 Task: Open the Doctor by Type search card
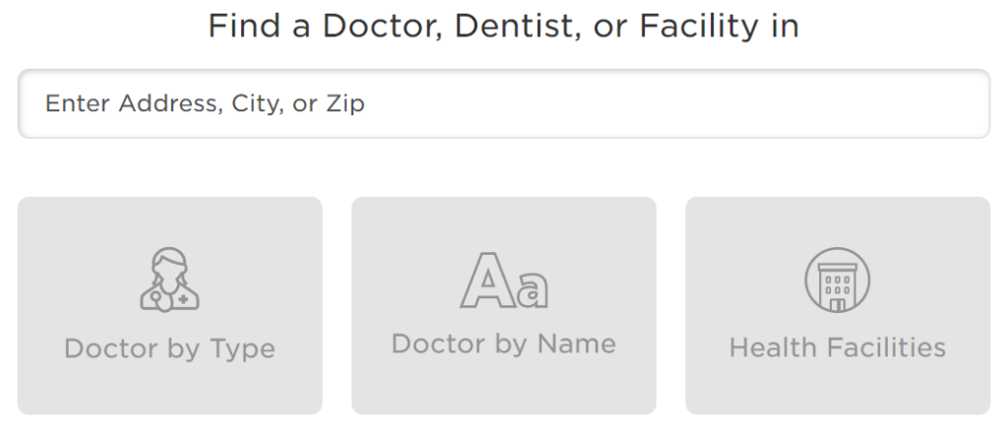[x=169, y=305]
